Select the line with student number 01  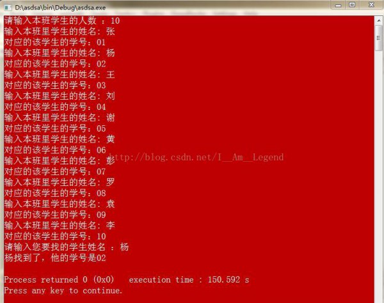pos(55,42)
